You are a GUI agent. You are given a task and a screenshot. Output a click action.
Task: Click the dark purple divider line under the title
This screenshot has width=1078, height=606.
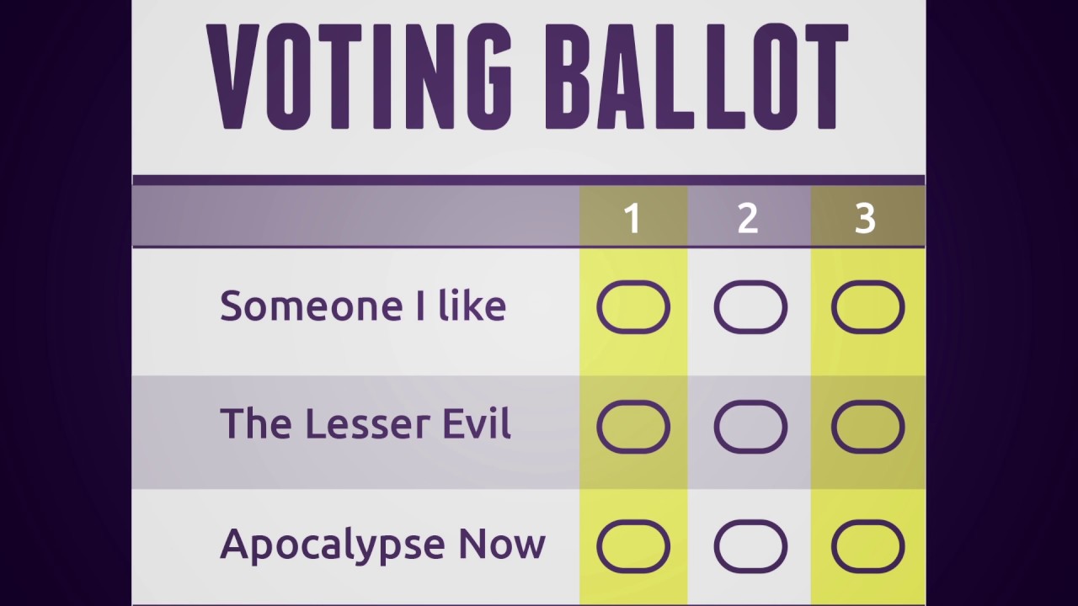tap(528, 179)
